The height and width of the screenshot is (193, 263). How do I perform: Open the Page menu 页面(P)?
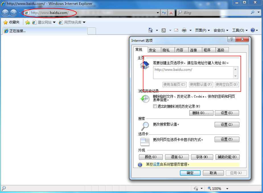pos(202,30)
